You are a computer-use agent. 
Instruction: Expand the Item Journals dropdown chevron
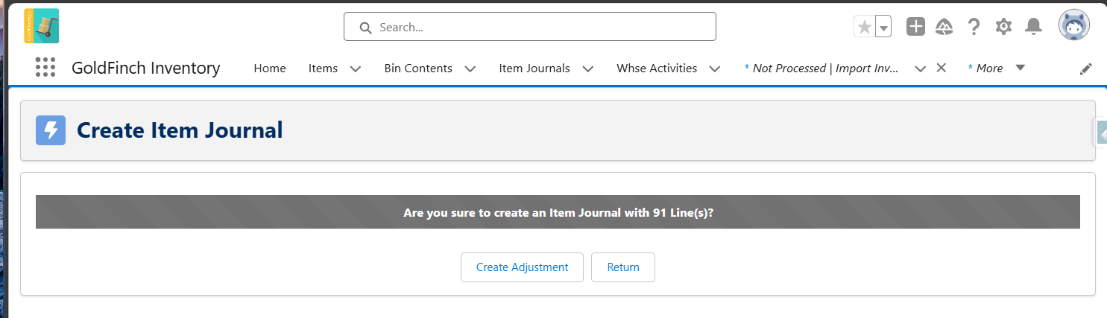click(x=588, y=69)
